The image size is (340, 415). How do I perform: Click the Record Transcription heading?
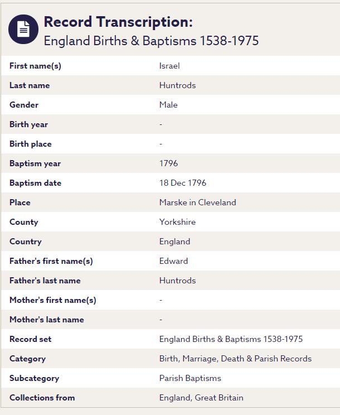coord(118,22)
